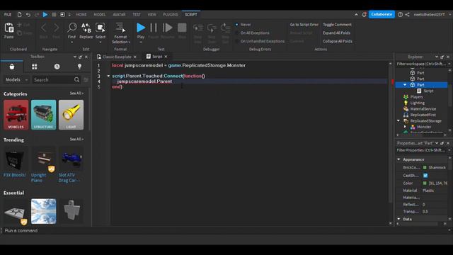
Task: Open the Toolbox panel options dropdown
Action: (x=75, y=57)
